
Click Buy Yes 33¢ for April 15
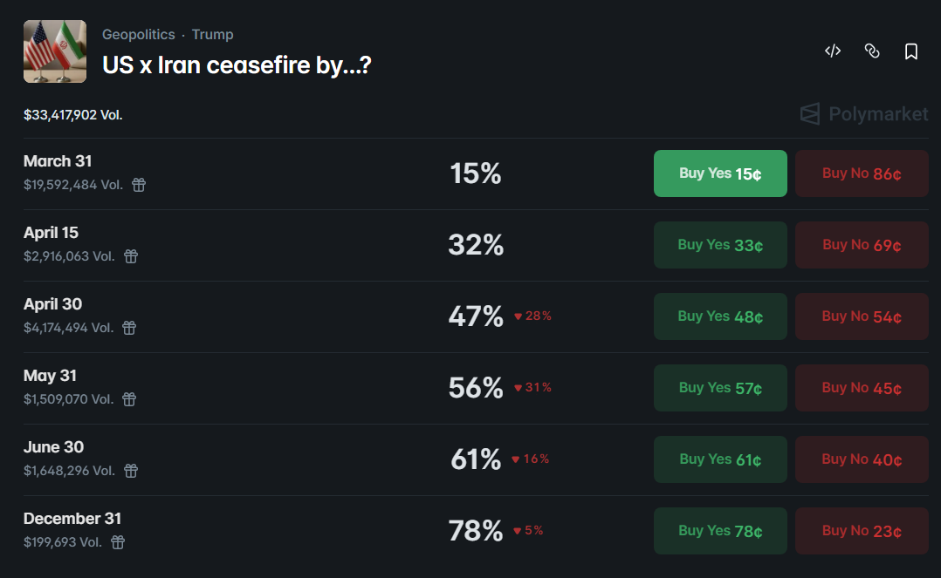pos(719,245)
